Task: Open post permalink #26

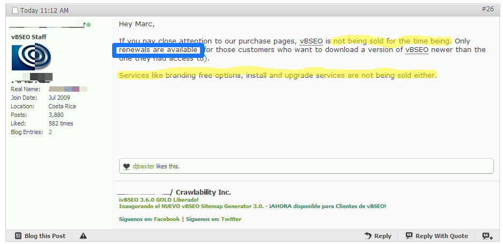Action: point(487,9)
